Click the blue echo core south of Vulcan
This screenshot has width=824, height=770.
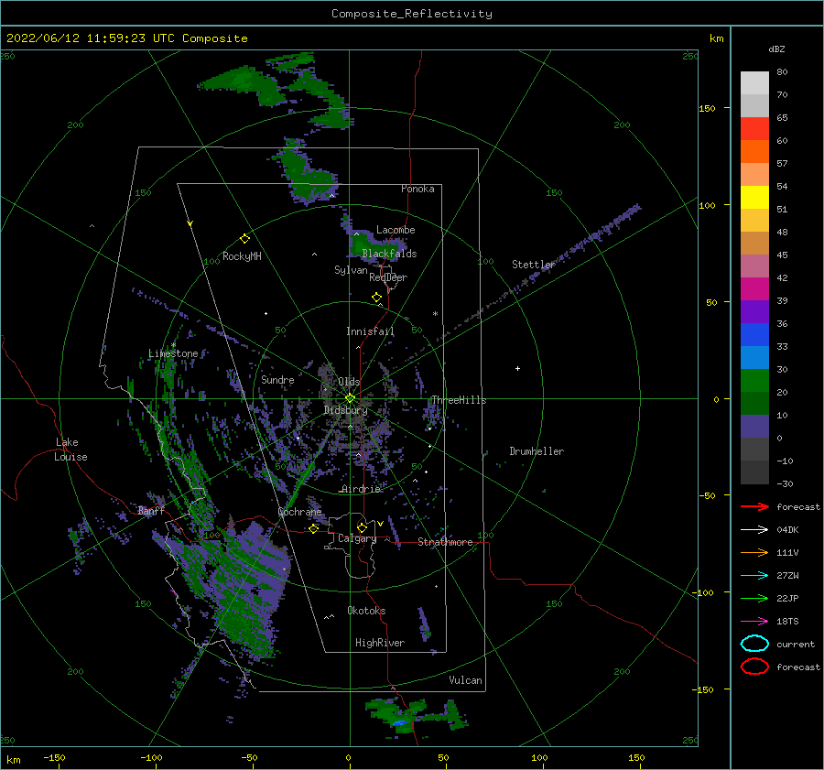400,723
